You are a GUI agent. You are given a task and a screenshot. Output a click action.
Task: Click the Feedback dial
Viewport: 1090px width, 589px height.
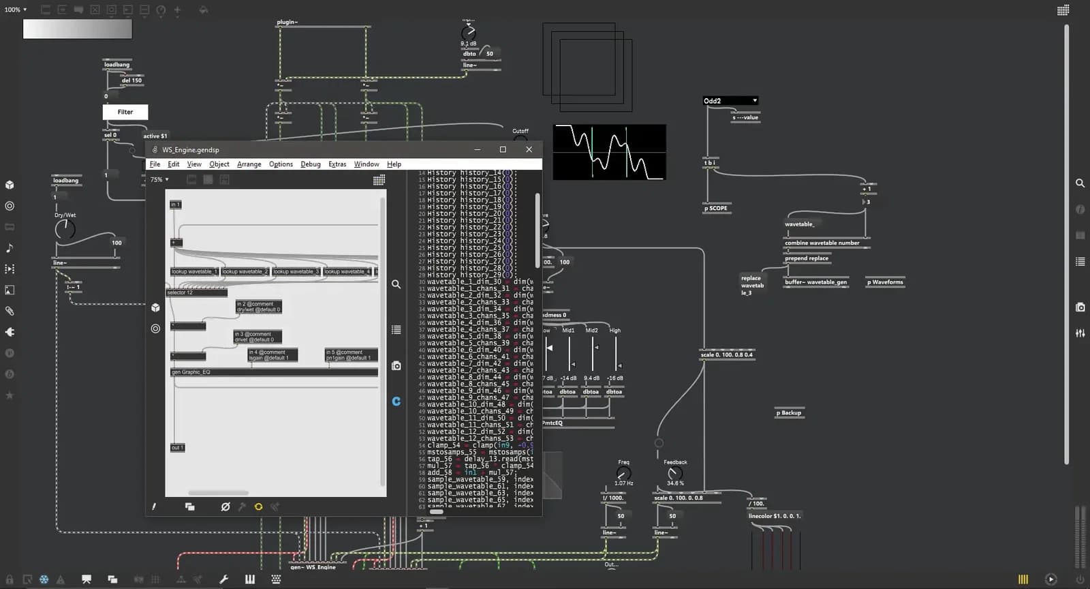674,473
